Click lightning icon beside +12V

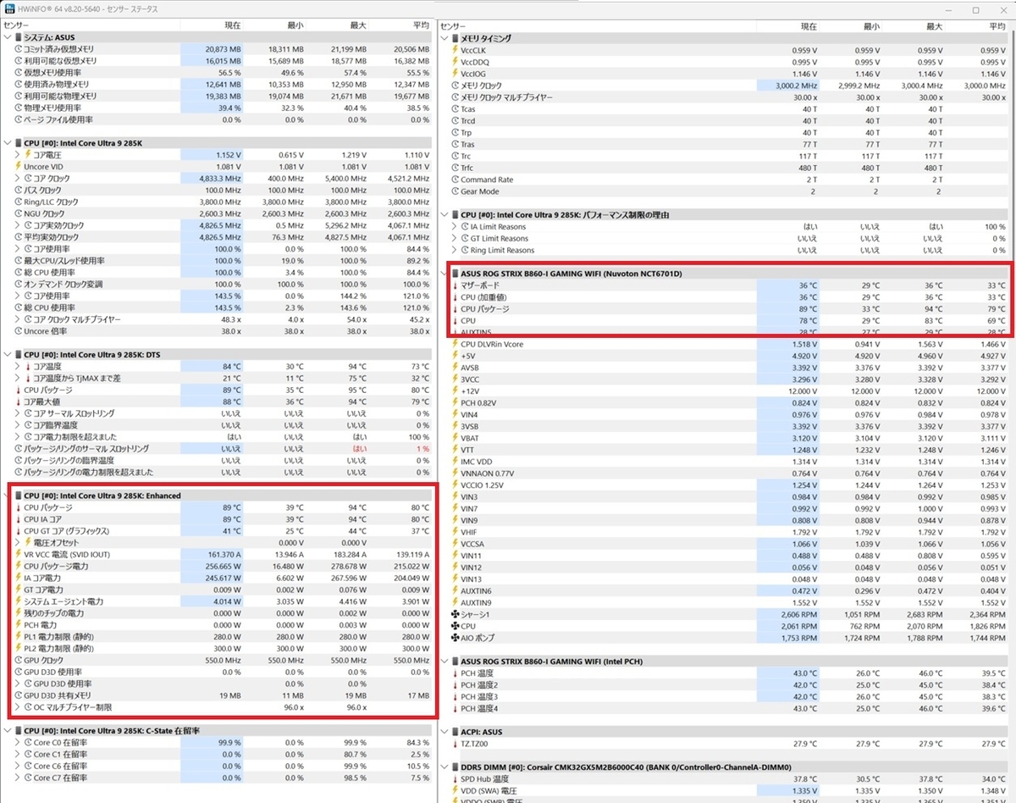click(x=456, y=391)
